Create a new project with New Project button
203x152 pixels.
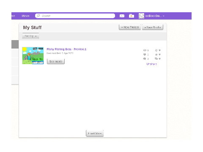click(130, 27)
